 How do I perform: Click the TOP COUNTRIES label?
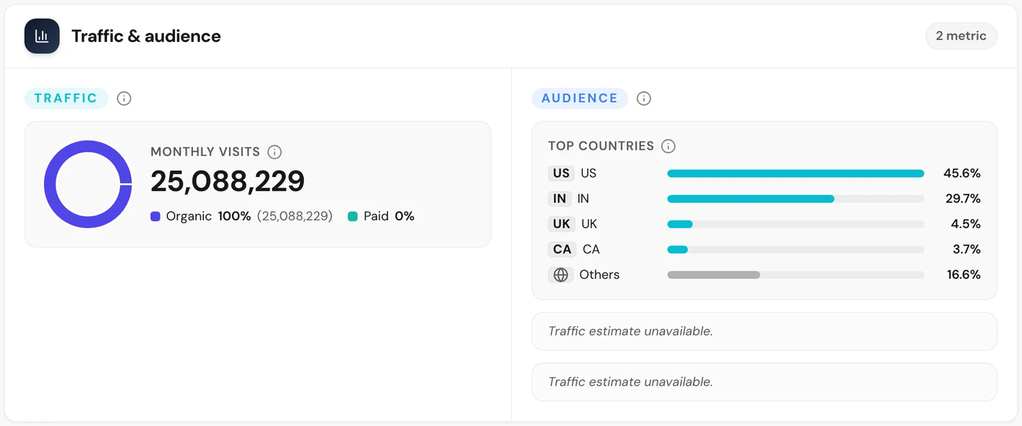(x=601, y=146)
